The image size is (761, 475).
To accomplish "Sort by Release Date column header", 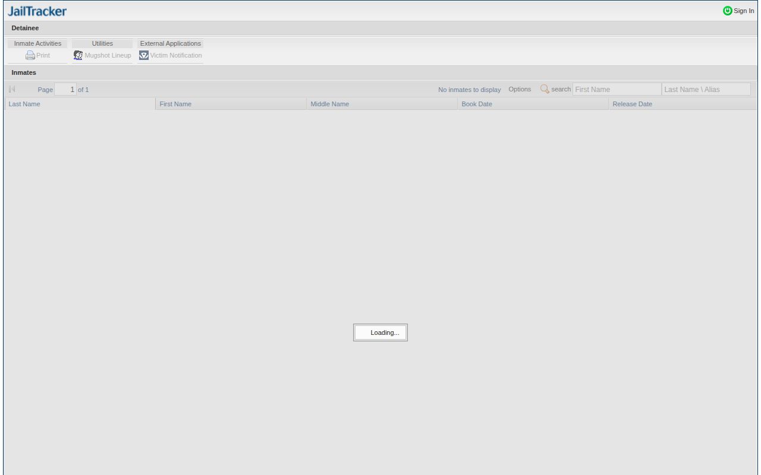I will coord(683,104).
